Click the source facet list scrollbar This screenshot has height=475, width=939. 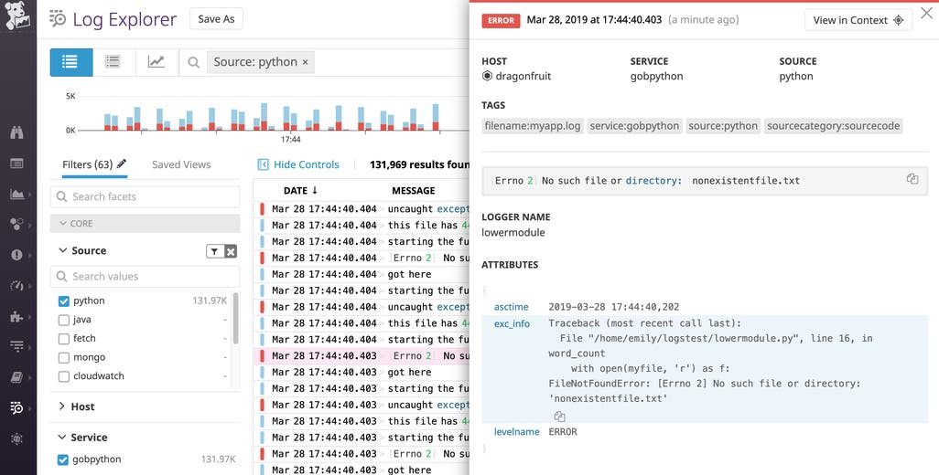coord(235,319)
